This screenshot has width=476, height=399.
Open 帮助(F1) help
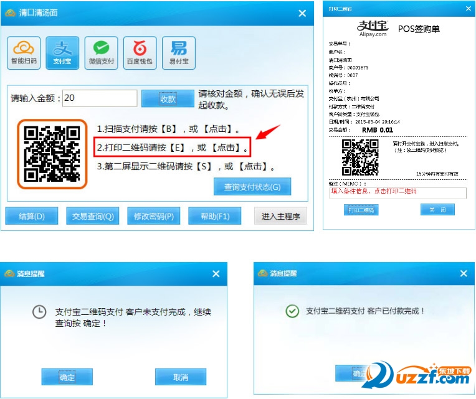pos(214,216)
